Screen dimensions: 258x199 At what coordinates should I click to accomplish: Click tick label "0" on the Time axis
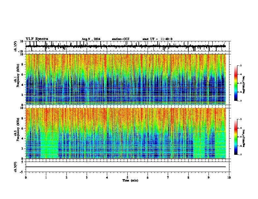pyautogui.click(x=26, y=178)
